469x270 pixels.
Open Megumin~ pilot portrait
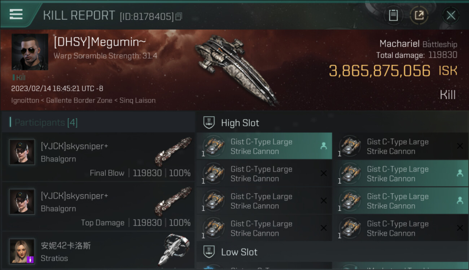pyautogui.click(x=30, y=52)
